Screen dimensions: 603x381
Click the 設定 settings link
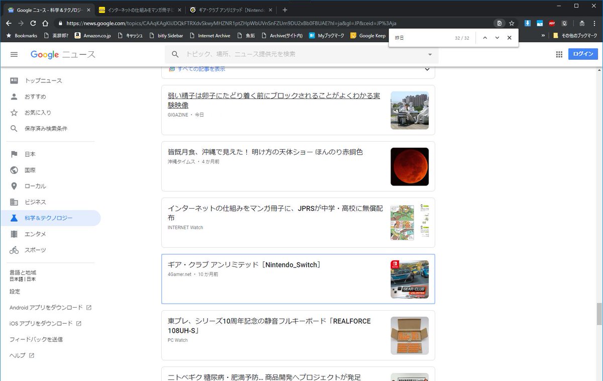click(15, 292)
